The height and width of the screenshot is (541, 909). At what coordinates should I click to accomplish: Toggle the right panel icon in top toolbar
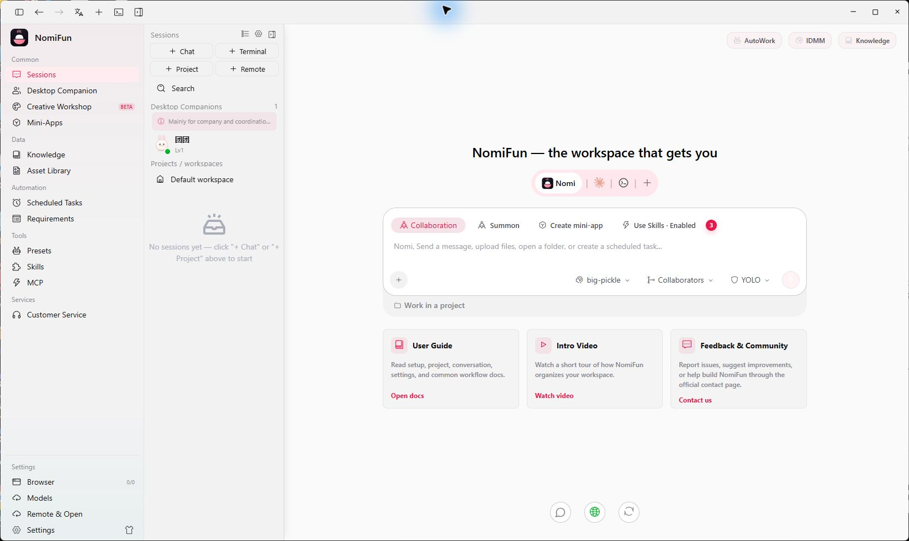pos(139,12)
